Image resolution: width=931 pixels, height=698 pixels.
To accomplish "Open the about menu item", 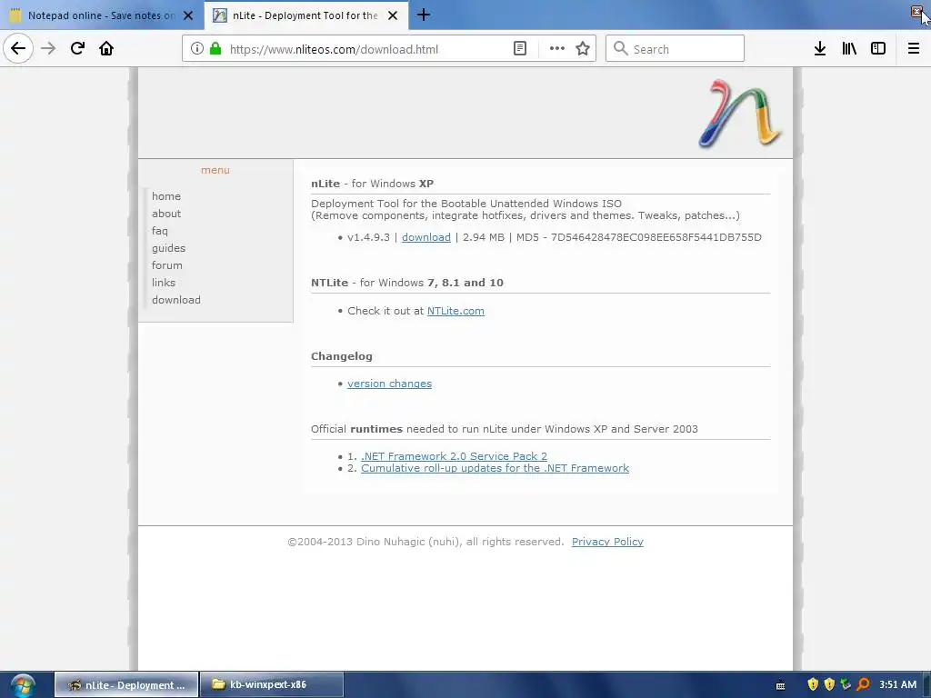I will click(x=166, y=213).
